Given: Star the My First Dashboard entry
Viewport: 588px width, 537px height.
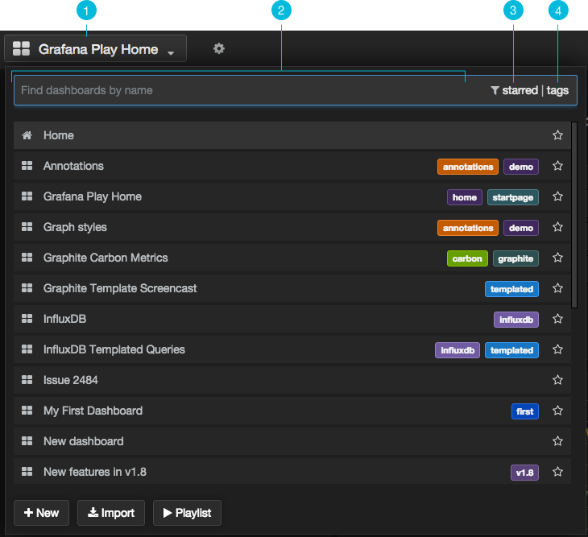Looking at the screenshot, I should (557, 411).
